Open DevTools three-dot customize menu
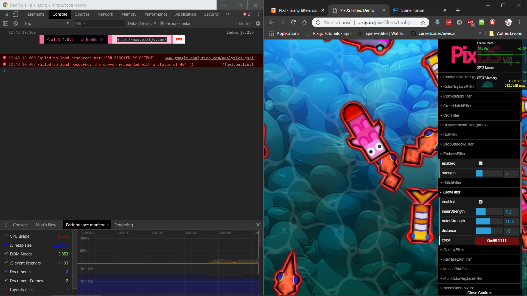The height and width of the screenshot is (296, 527). pyautogui.click(x=258, y=14)
